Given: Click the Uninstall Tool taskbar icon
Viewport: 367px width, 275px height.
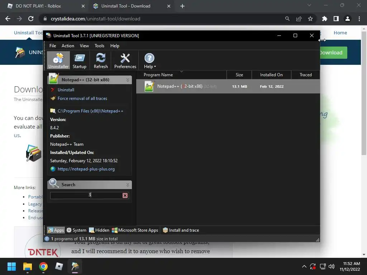Looking at the screenshot, I should tap(75, 266).
